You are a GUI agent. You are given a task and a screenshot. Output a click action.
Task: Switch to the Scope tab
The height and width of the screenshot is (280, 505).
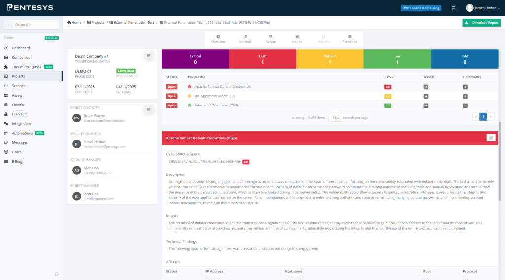click(271, 39)
